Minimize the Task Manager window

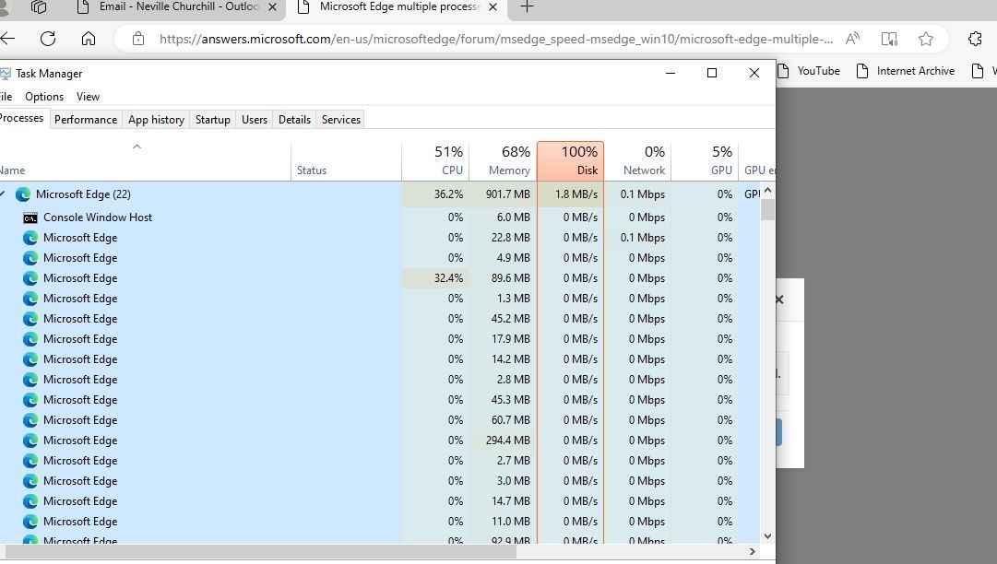pos(671,73)
